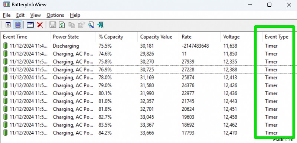297x143 pixels.
Task: Click the voltage value 11,638
Action: [x=230, y=46]
